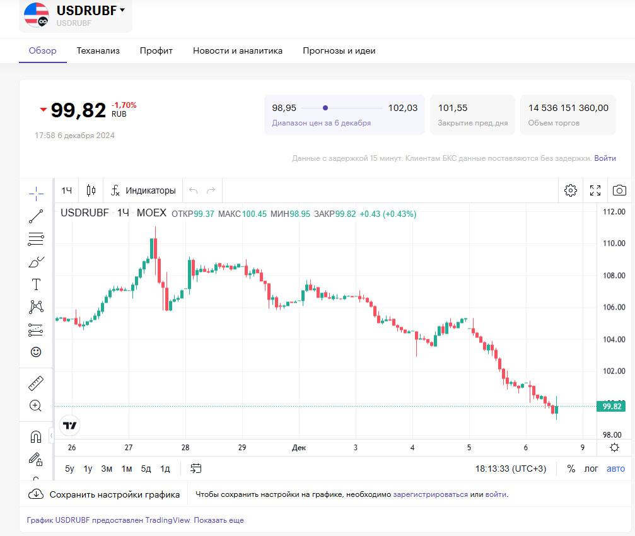Open chart settings gear icon
635x536 pixels.
571,190
